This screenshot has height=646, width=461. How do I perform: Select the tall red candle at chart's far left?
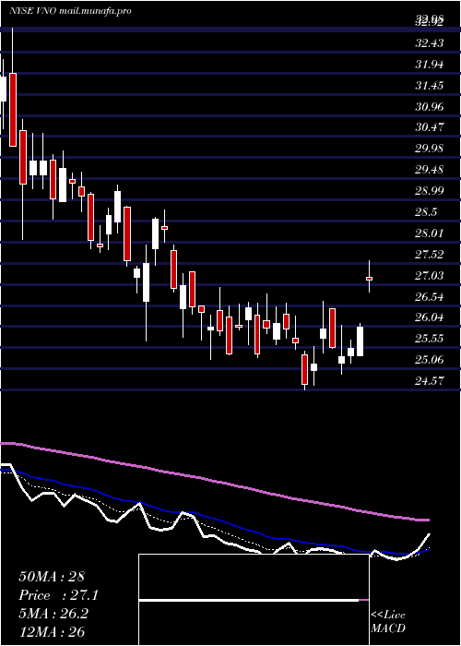coord(13,110)
